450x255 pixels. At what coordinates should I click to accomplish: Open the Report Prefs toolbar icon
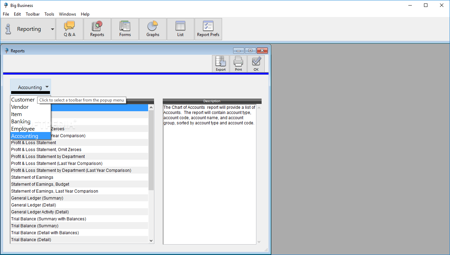[208, 29]
